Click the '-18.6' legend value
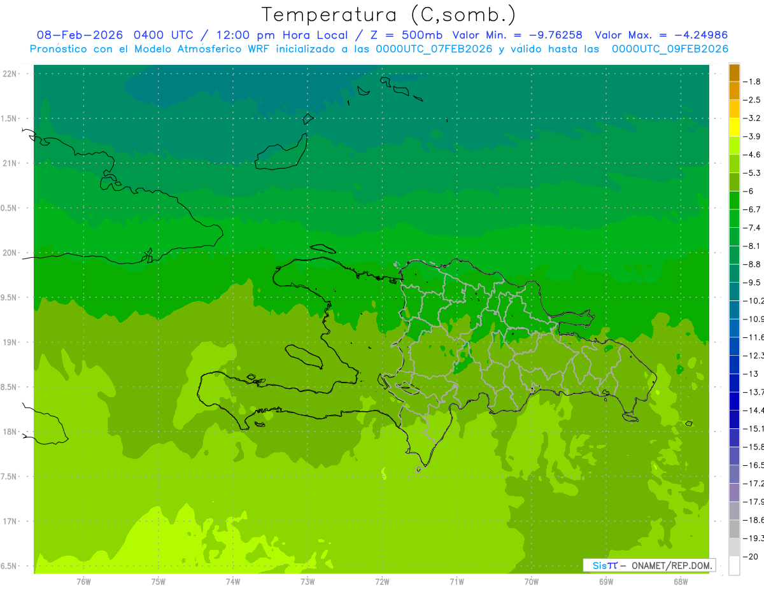Image resolution: width=764 pixels, height=590 pixels. click(754, 520)
